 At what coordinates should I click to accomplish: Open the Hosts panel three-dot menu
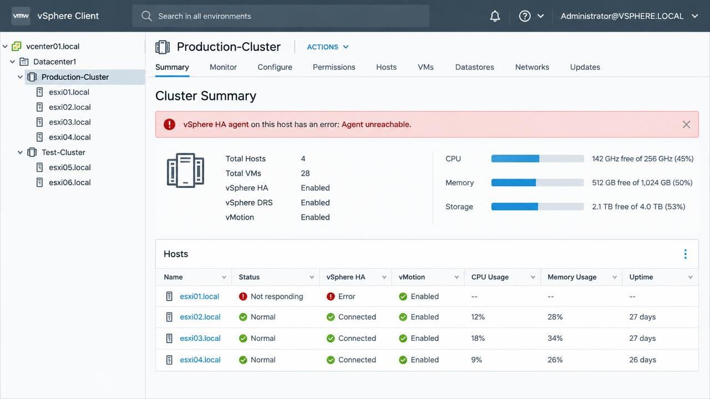(x=686, y=254)
